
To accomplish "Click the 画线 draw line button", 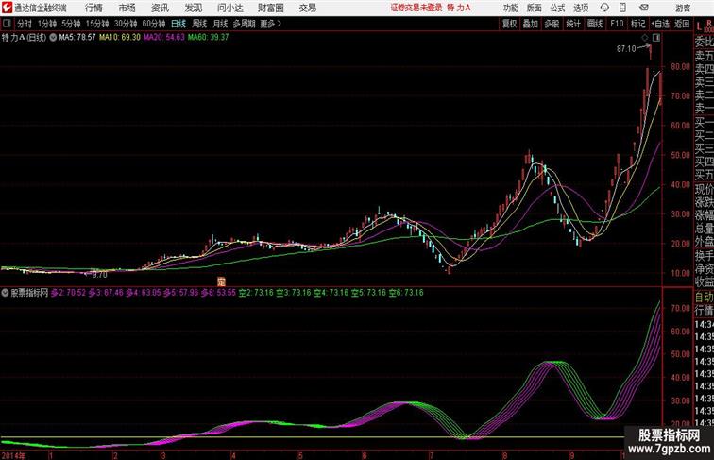I will click(x=595, y=24).
